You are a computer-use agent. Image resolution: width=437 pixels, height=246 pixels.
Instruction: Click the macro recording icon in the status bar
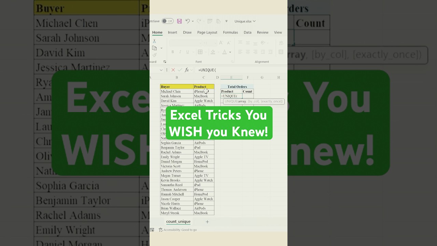152,230
